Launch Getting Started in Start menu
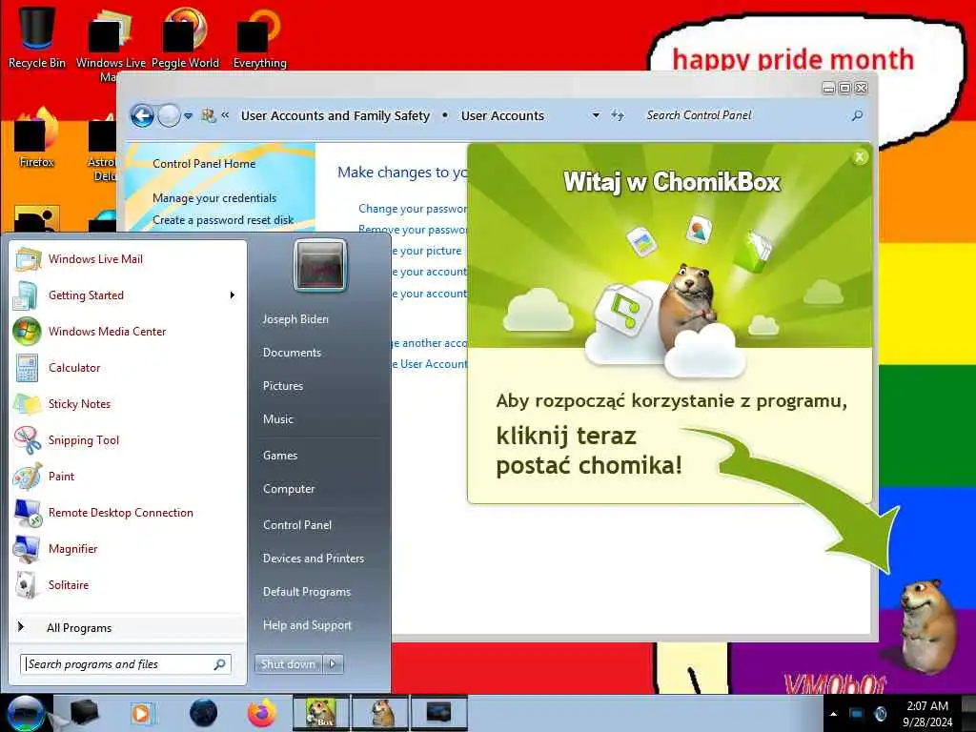Image resolution: width=976 pixels, height=732 pixels. tap(128, 295)
